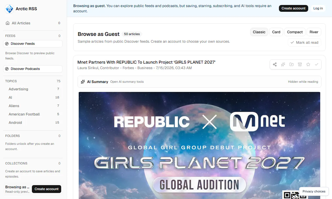Switch to Compact view
The height and width of the screenshot is (199, 332).
tap(295, 32)
